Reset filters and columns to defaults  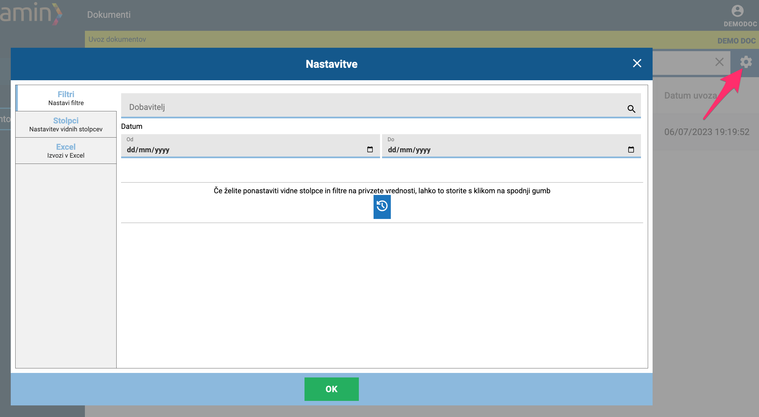pos(382,207)
